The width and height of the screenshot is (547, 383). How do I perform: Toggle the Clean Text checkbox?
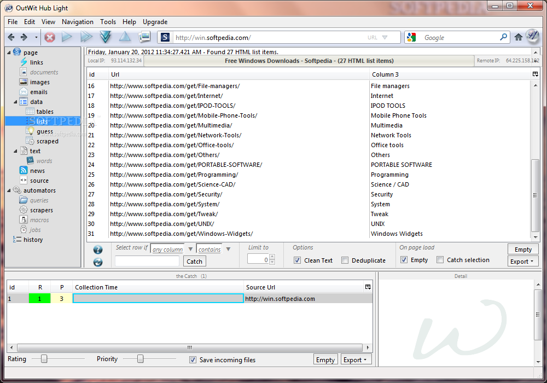point(297,260)
